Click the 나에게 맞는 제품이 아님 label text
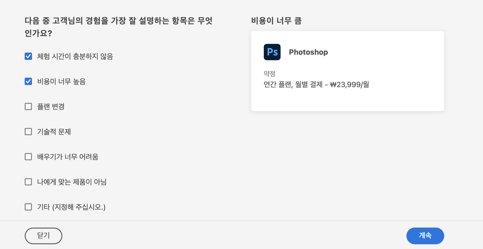The width and height of the screenshot is (483, 249). click(x=72, y=182)
